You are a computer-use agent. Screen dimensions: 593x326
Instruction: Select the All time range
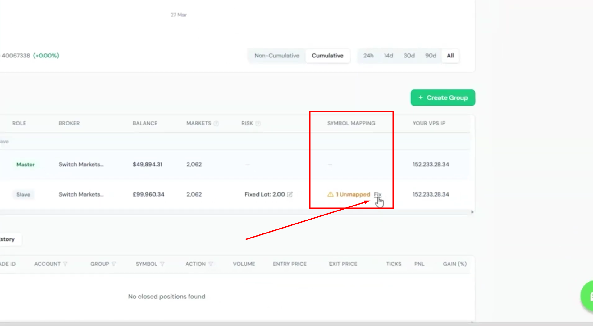[450, 56]
